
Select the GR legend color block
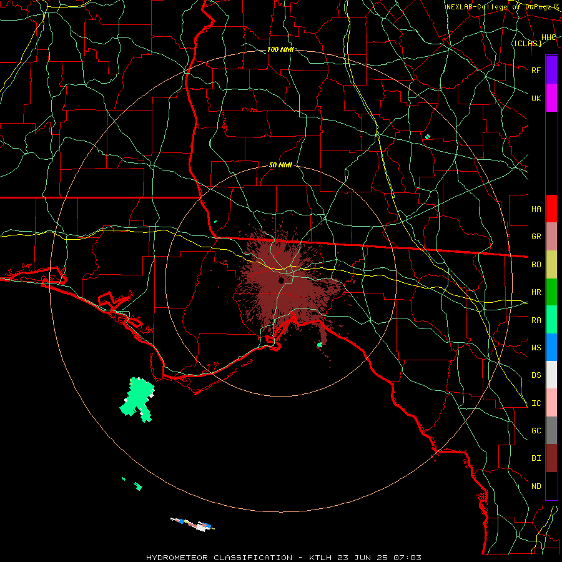(551, 237)
